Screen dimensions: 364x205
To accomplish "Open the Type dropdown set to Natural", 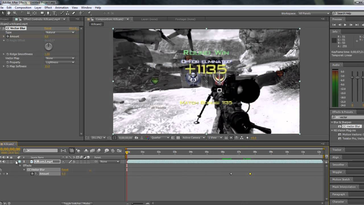I will pyautogui.click(x=60, y=32).
